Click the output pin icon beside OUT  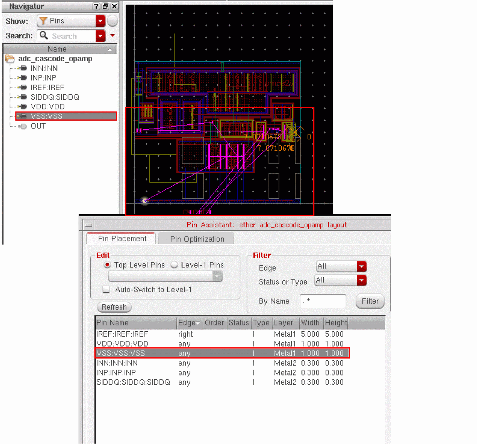click(x=22, y=126)
